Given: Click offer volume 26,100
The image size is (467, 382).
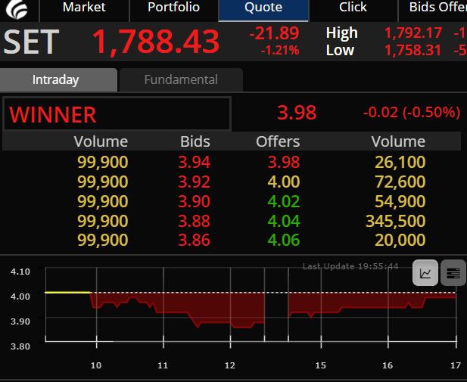Looking at the screenshot, I should pyautogui.click(x=400, y=163).
